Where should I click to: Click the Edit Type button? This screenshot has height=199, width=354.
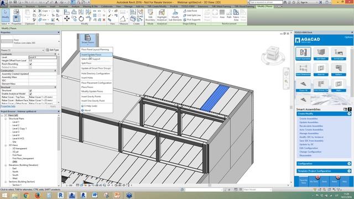53,50
